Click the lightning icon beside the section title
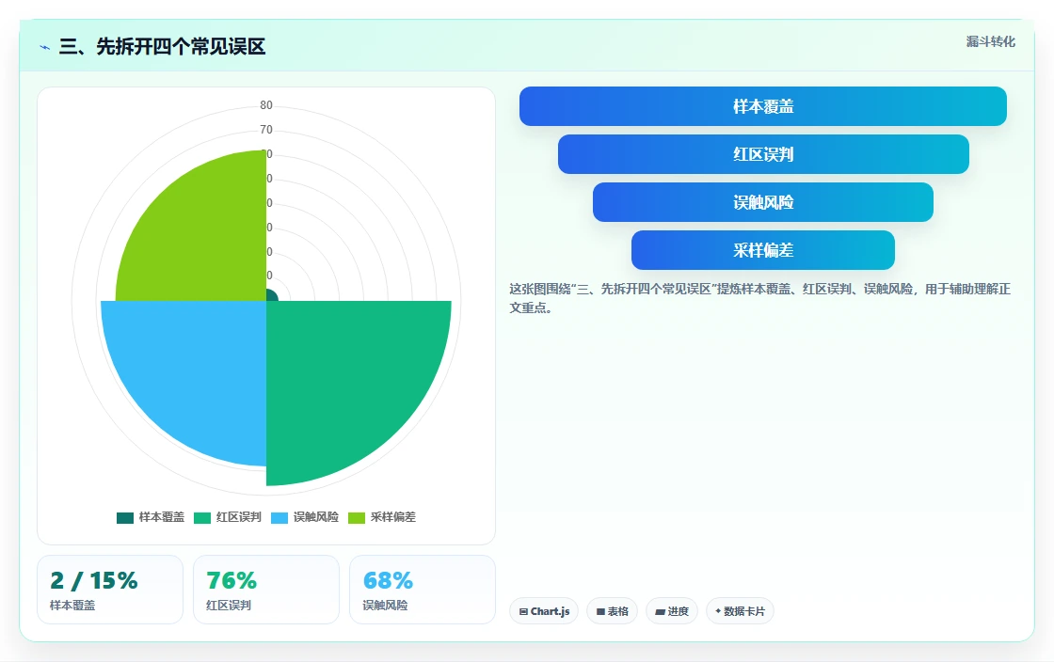This screenshot has height=662, width=1054. 45,47
